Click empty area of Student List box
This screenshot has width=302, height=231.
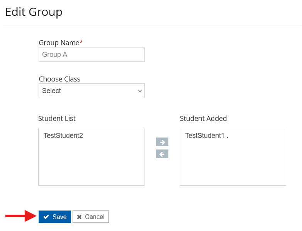pos(91,166)
